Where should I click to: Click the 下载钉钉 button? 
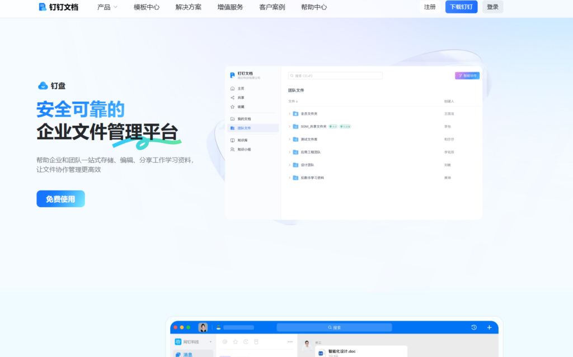[461, 7]
